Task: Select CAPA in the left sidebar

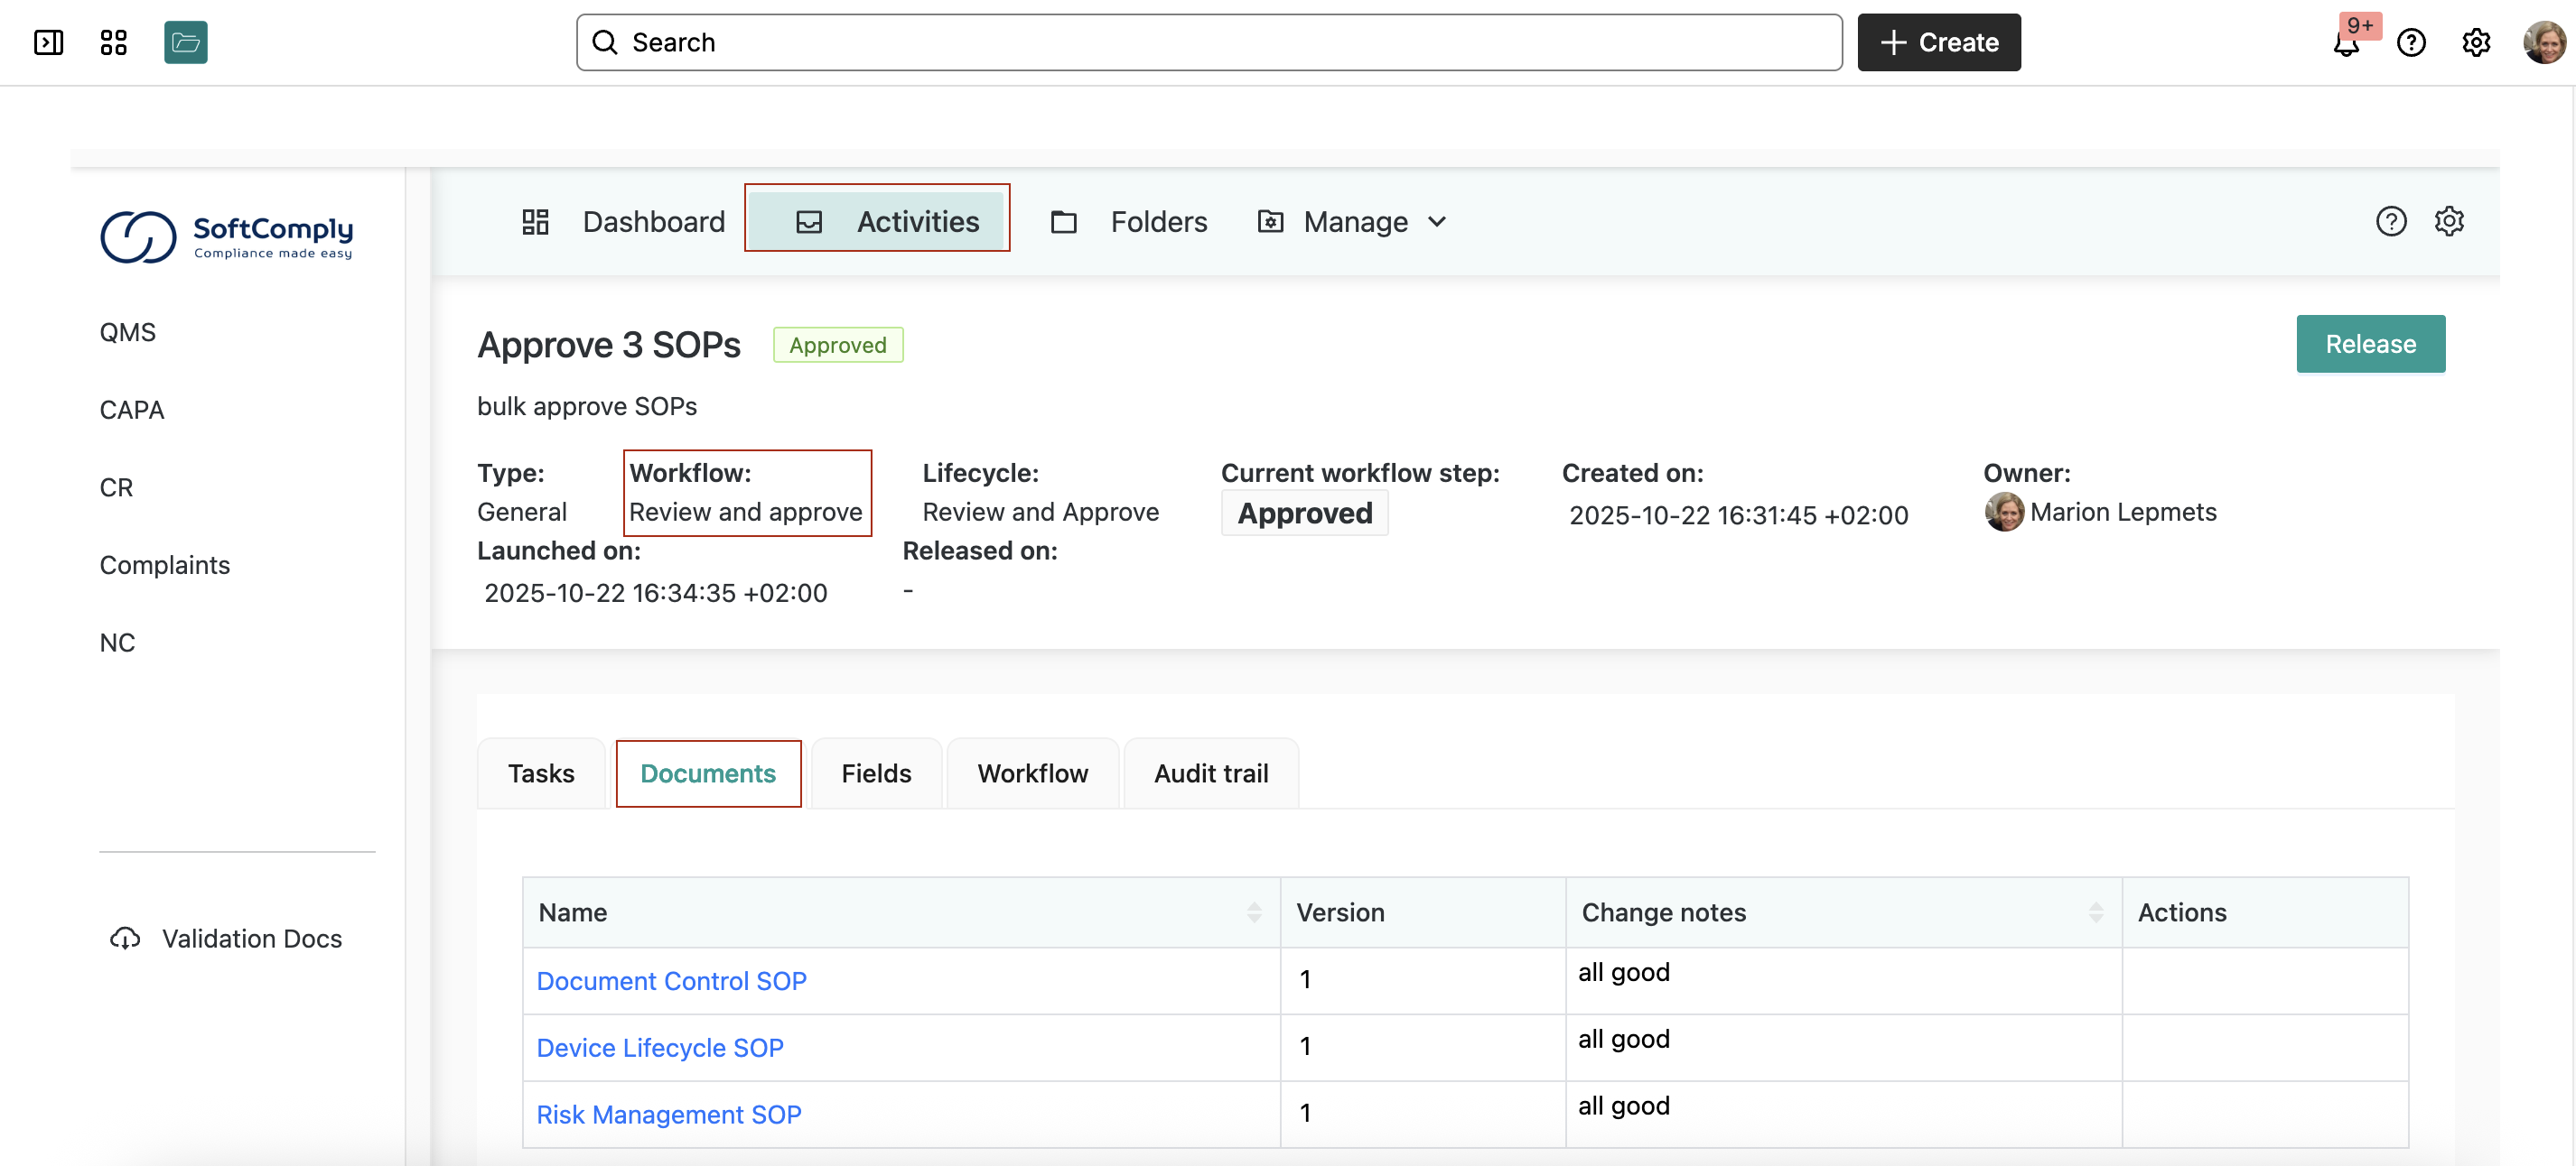Action: [x=132, y=410]
